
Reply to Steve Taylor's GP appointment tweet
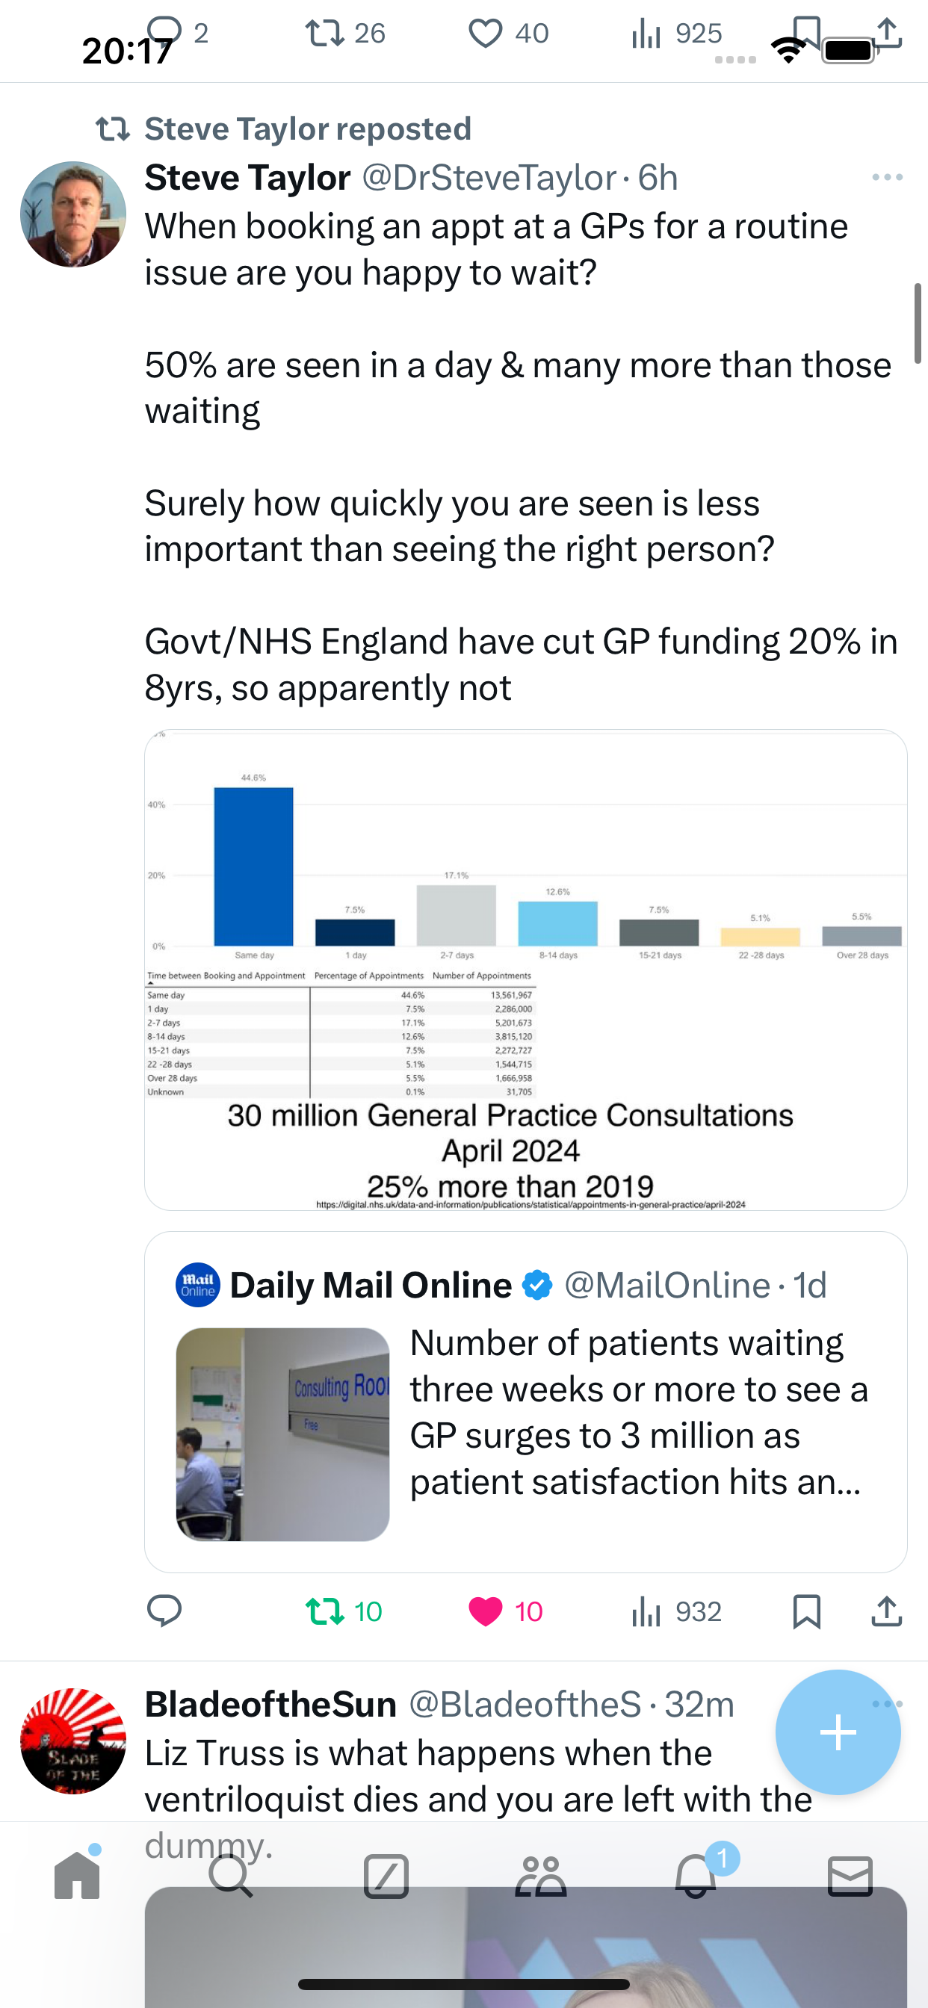(164, 1611)
